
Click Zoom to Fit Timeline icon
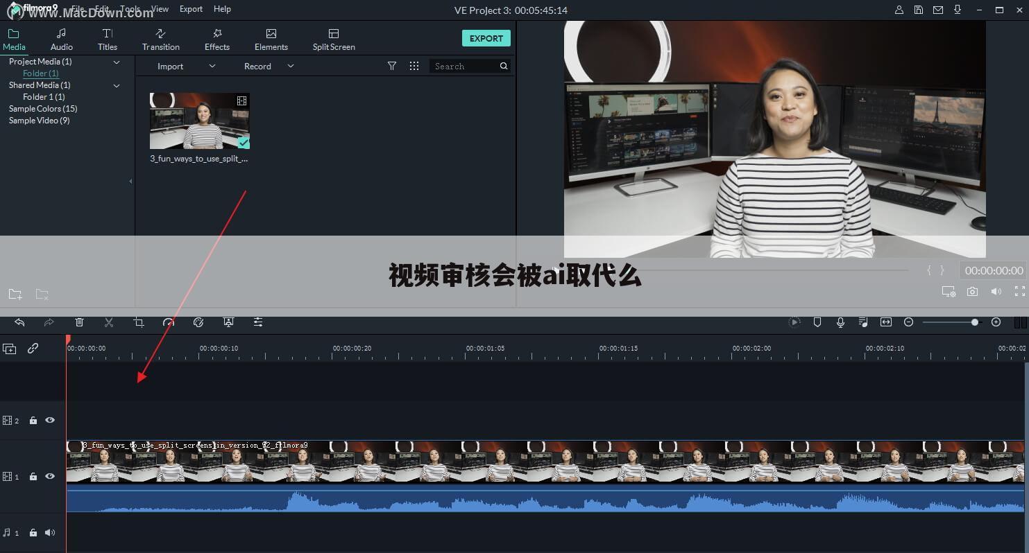[886, 322]
